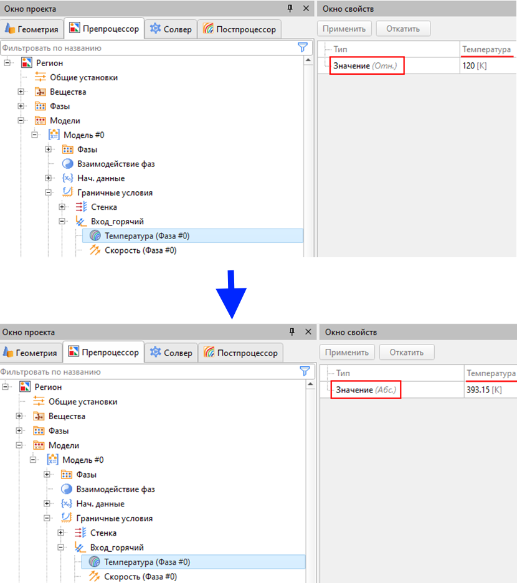Select Нач. данные icon in the lower tree
The width and height of the screenshot is (517, 583).
point(67,504)
